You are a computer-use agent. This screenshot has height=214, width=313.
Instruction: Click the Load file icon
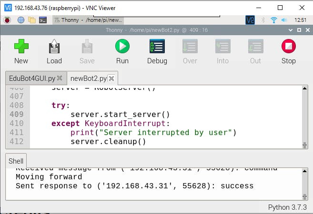(x=54, y=46)
